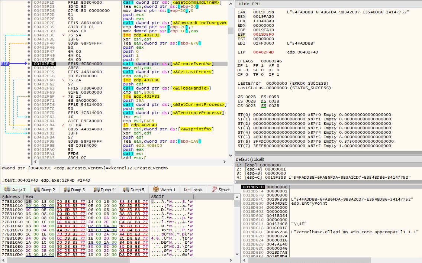
Task: Open the Dump 4 tab
Action: pyautogui.click(x=104, y=189)
